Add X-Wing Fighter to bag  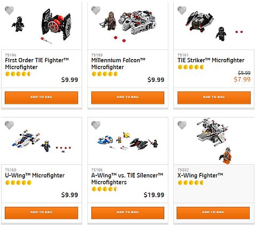(x=213, y=213)
